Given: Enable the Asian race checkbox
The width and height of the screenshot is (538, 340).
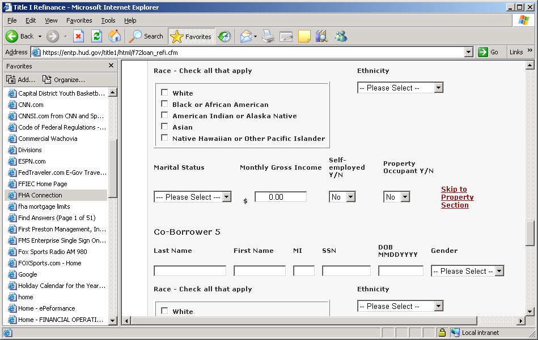Looking at the screenshot, I should coord(164,127).
